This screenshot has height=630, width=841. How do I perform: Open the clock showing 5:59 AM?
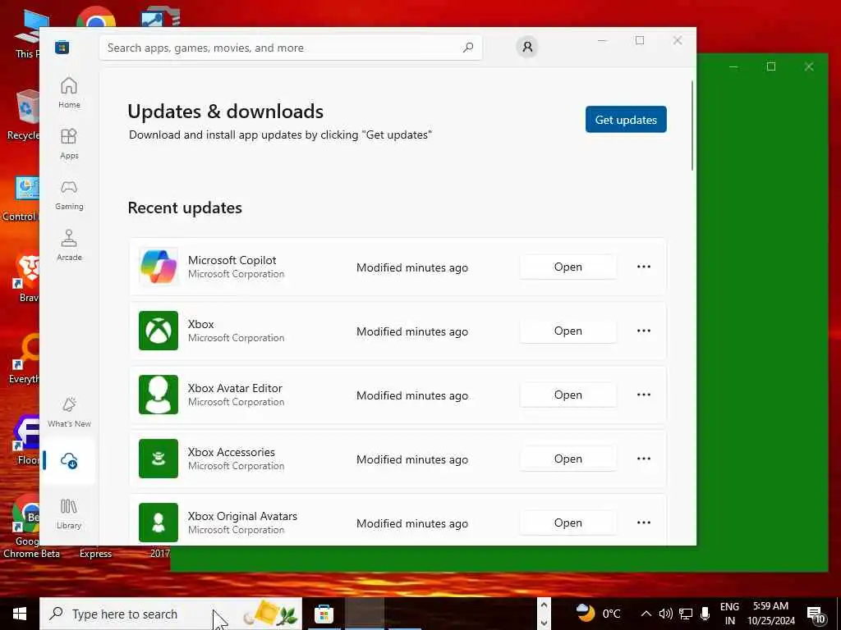point(770,614)
